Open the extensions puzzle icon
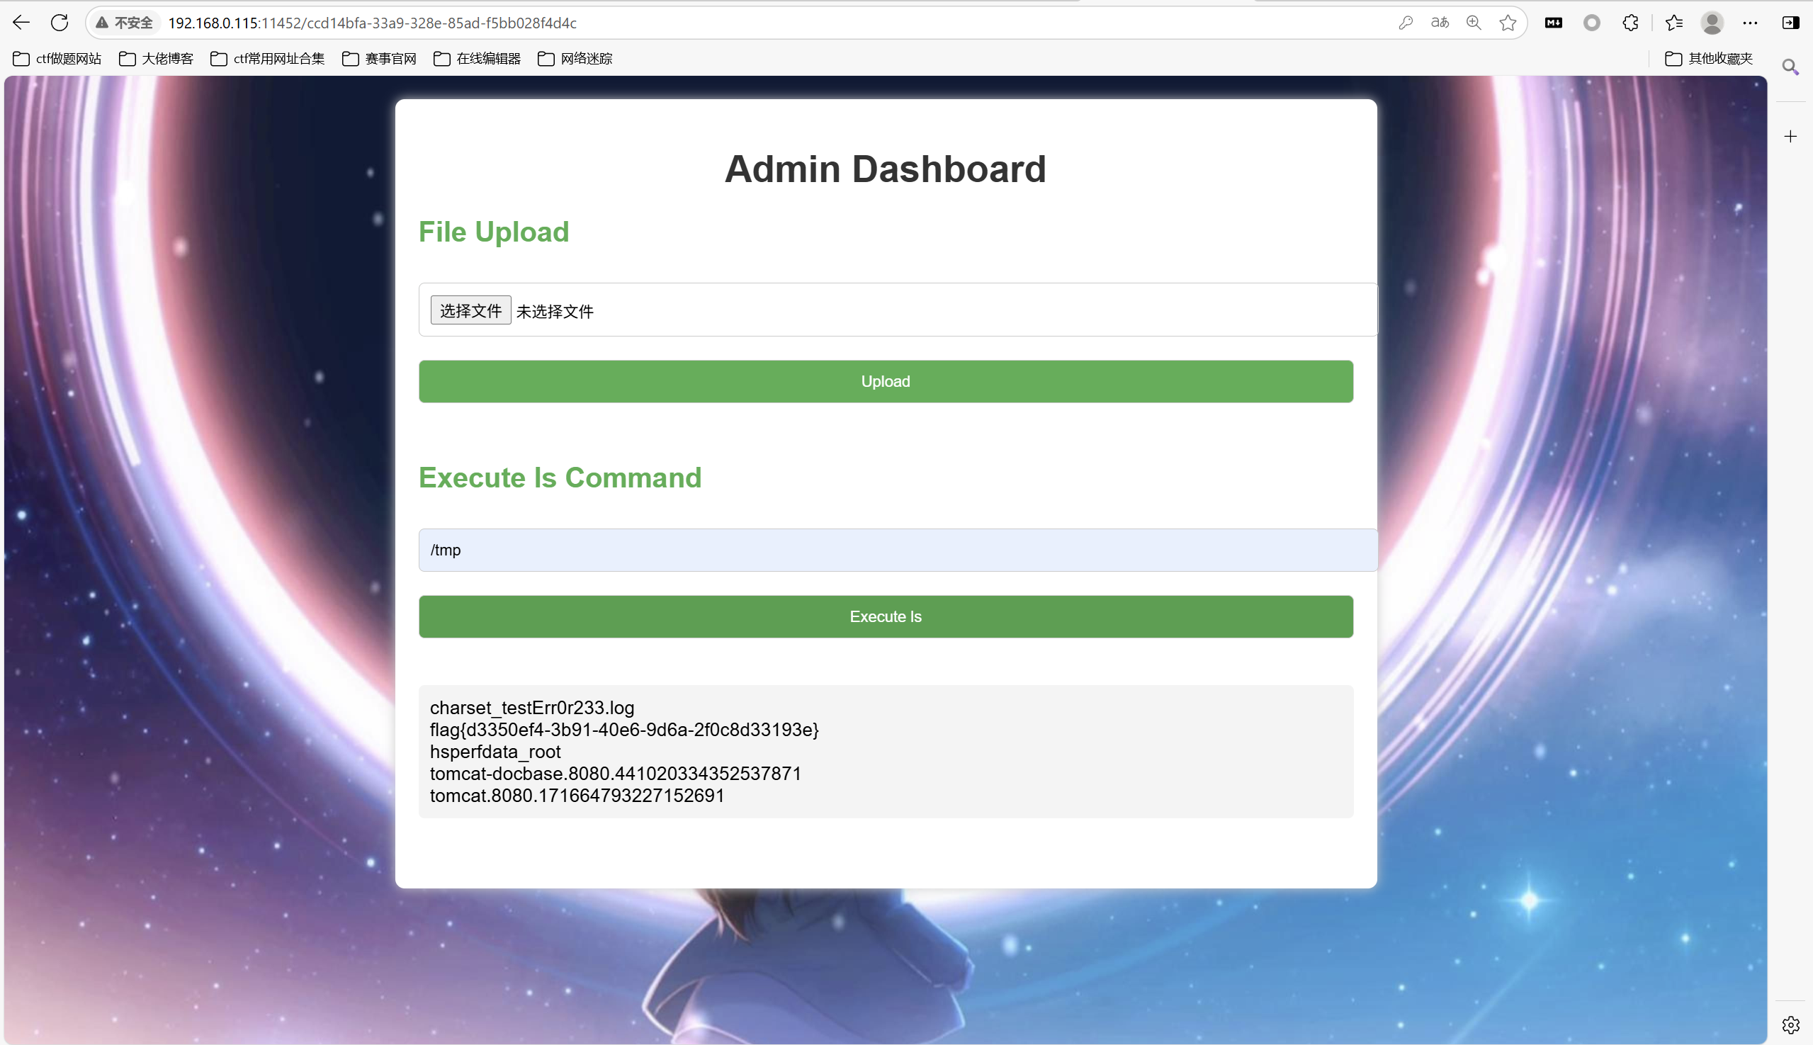This screenshot has width=1813, height=1045. point(1630,23)
